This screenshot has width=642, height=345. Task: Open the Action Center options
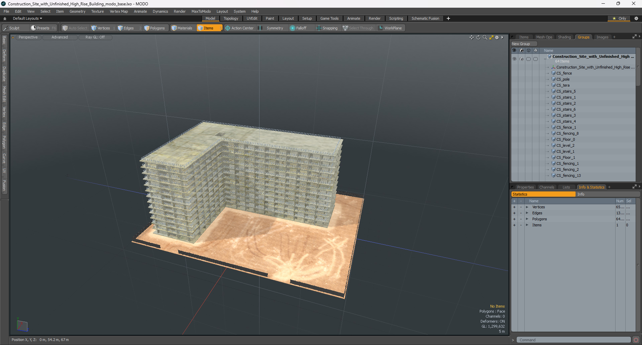point(240,28)
